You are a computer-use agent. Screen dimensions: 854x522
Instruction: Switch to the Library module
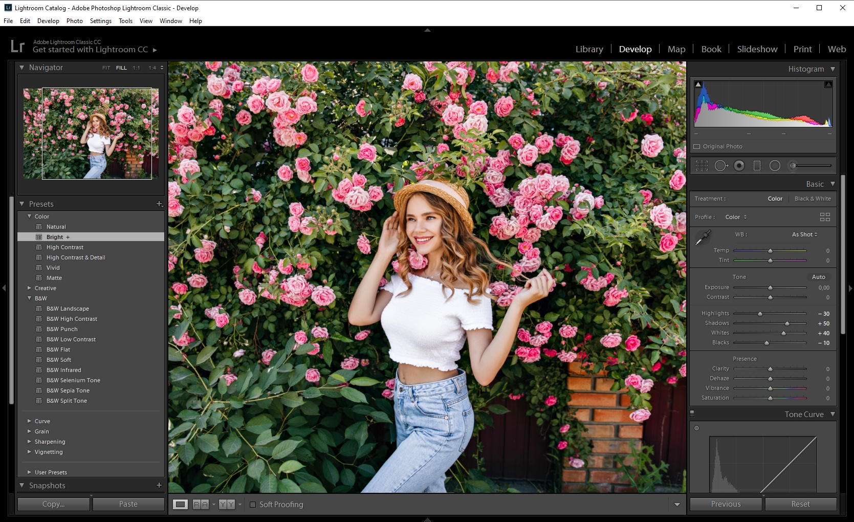pyautogui.click(x=589, y=49)
